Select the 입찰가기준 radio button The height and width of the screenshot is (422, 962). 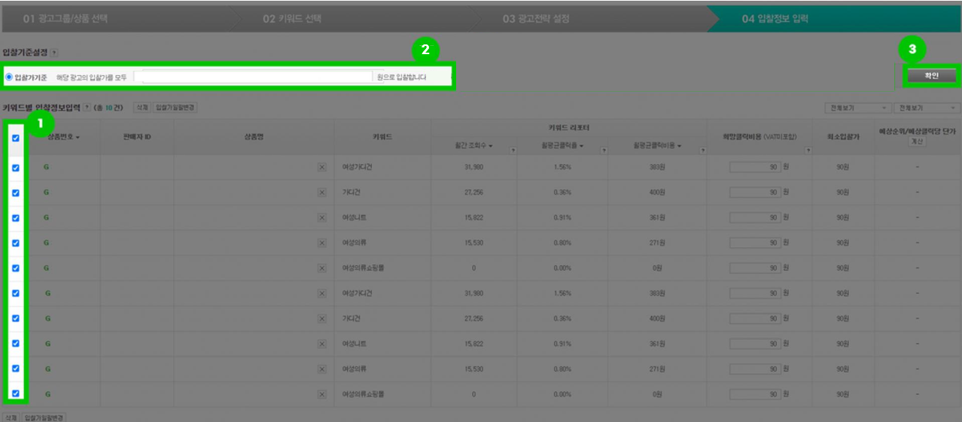point(9,77)
